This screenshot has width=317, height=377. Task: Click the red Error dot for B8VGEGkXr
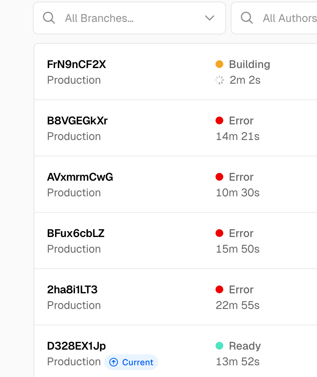tap(219, 120)
